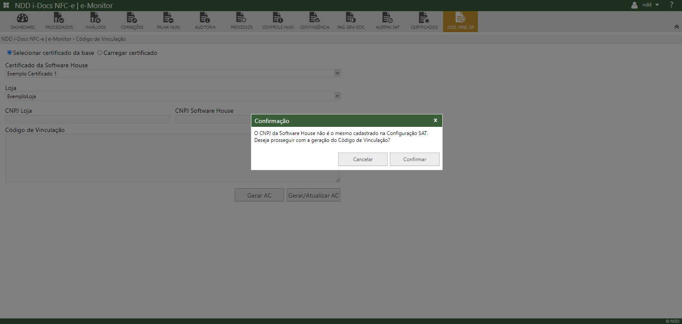Select 'Selecionar certificado da base' radio option

(x=9, y=53)
